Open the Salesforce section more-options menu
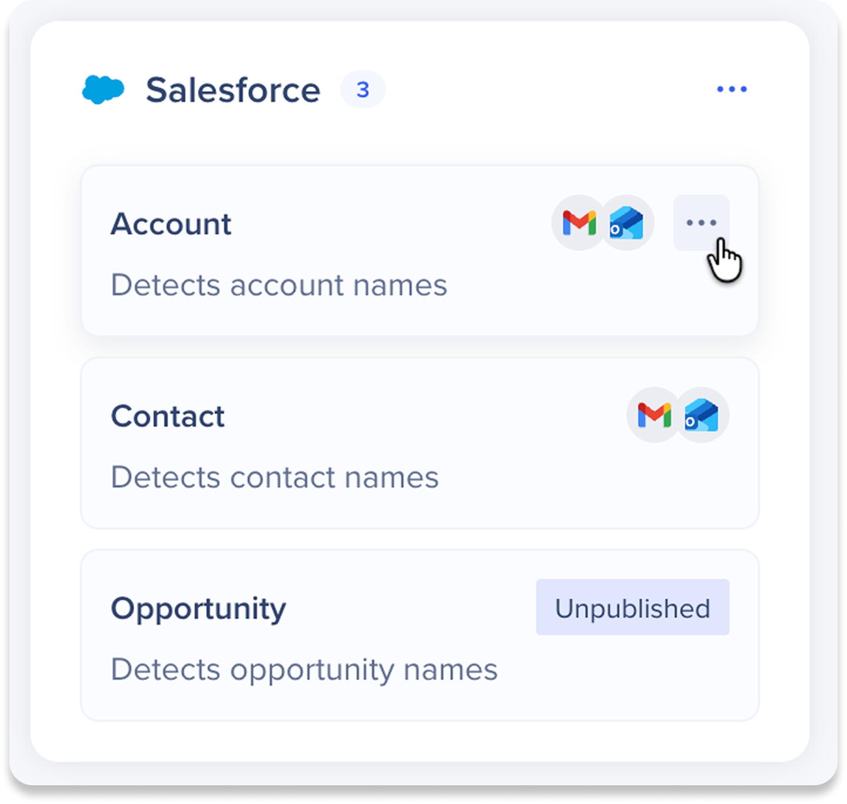Image resolution: width=847 pixels, height=804 pixels. coord(731,89)
